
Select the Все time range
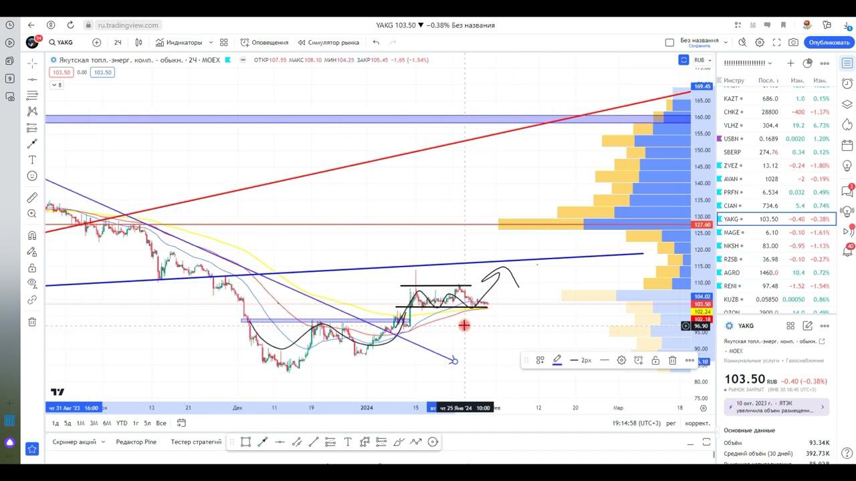[x=161, y=423]
